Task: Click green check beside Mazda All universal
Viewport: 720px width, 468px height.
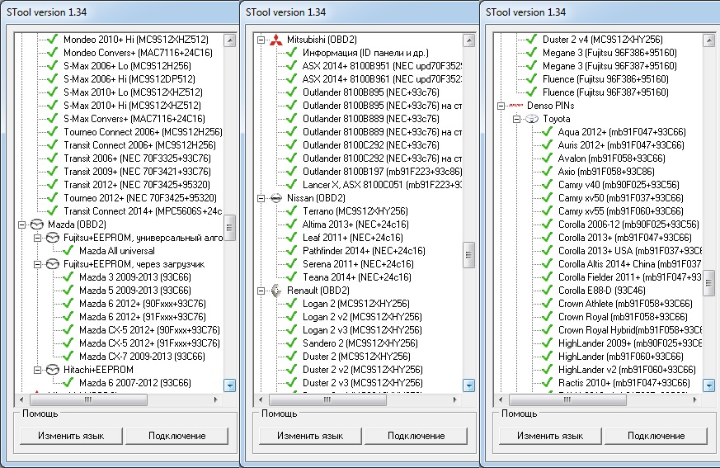Action: 68,251
